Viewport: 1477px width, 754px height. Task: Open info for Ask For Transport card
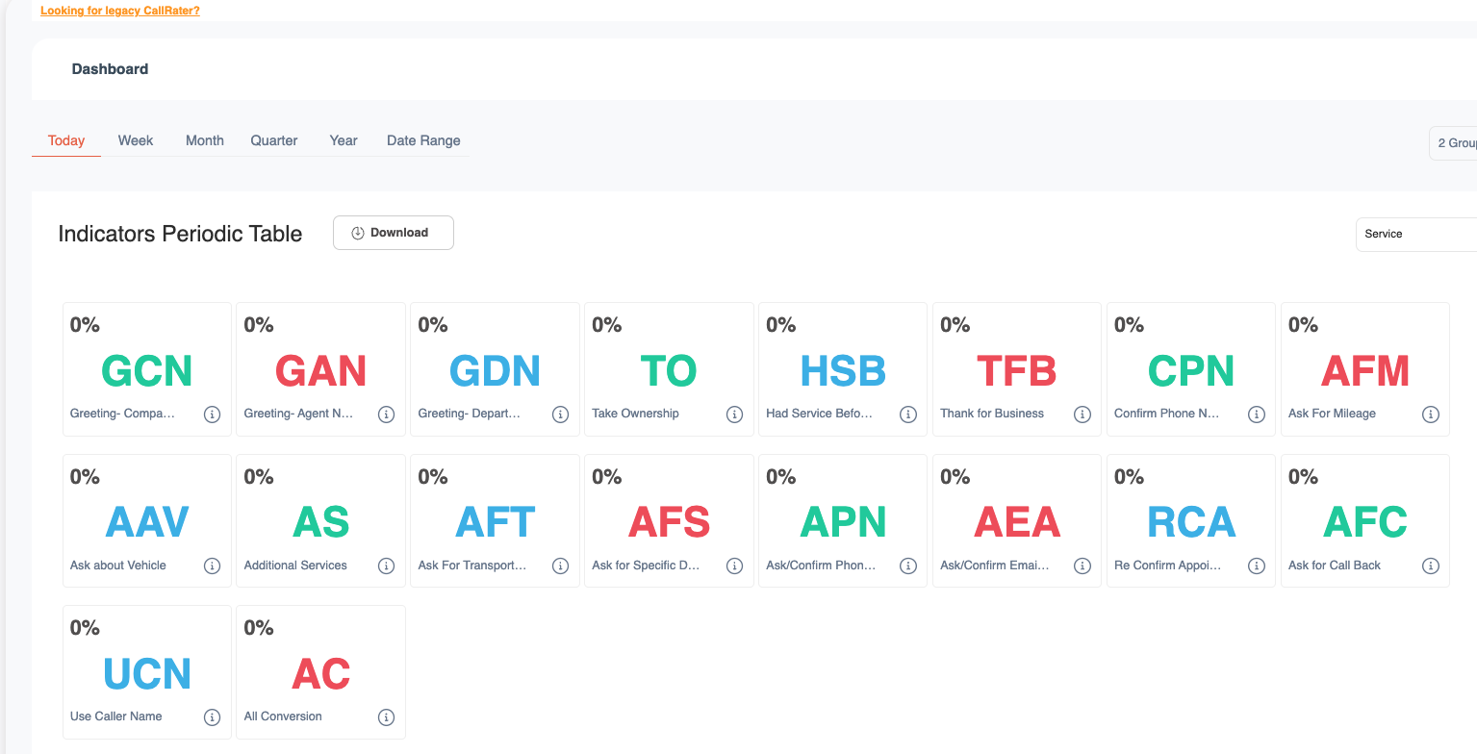tap(560, 566)
